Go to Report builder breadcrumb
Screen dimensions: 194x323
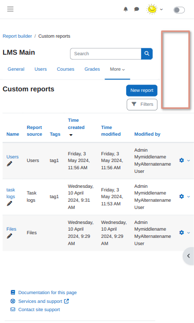click(x=17, y=36)
